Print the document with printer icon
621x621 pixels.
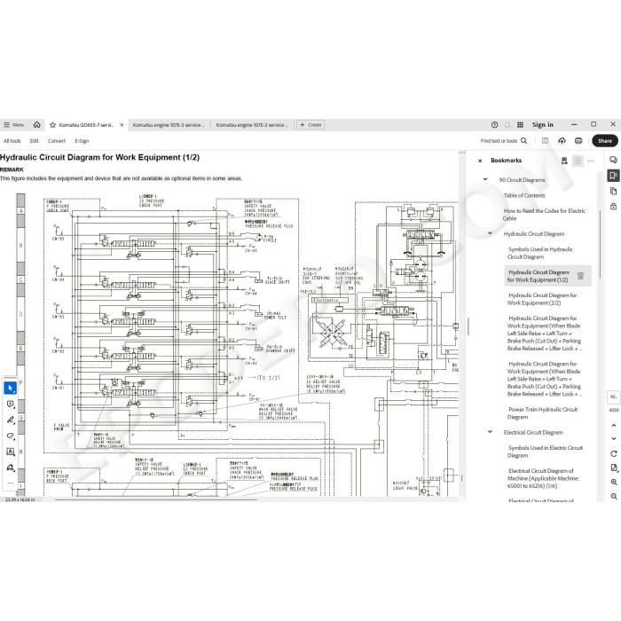coord(578,140)
